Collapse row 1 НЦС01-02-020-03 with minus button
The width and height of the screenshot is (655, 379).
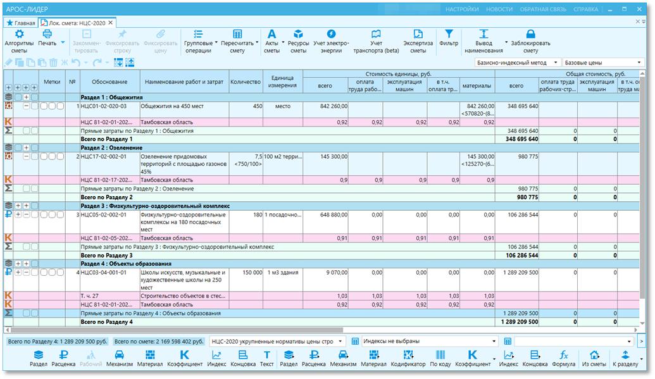(x=27, y=106)
